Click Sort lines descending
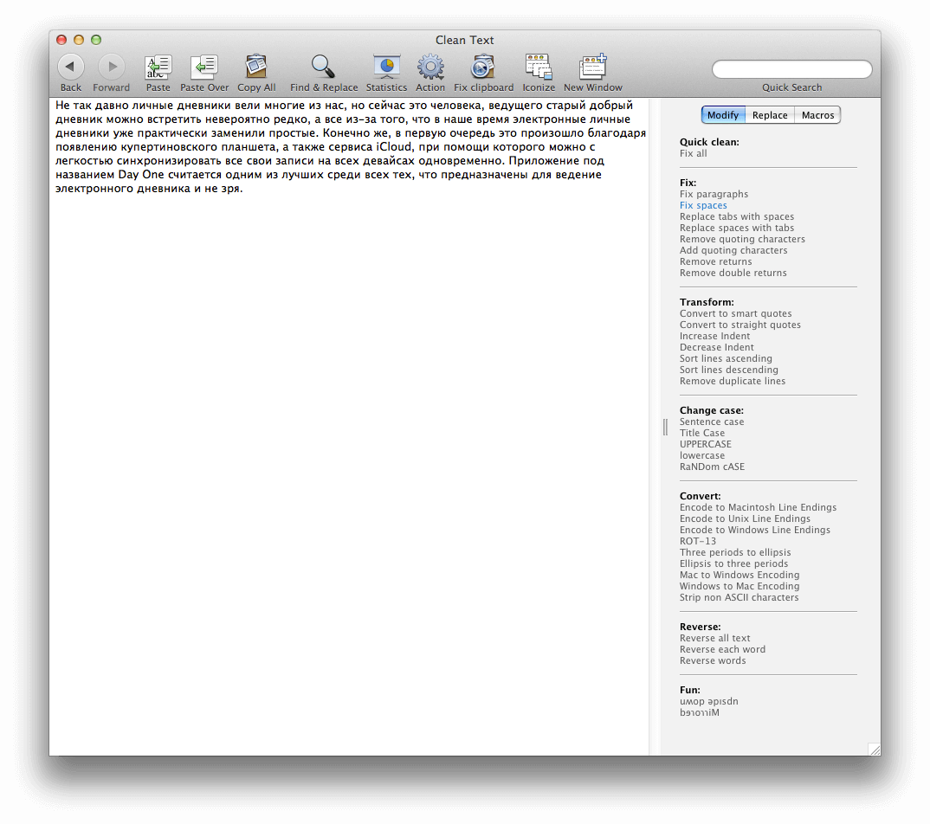 729,370
